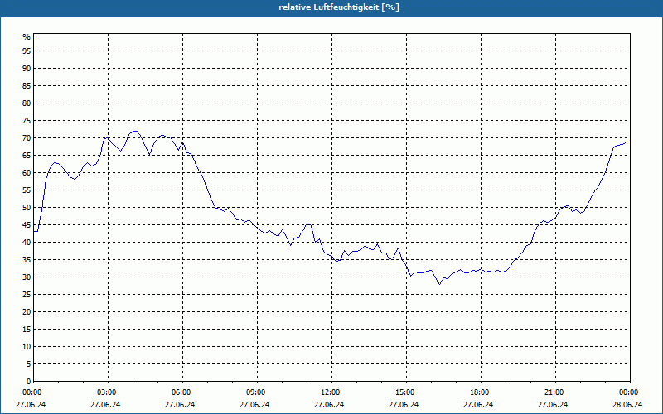Select the y-axis value '55'
663x414 pixels.
pos(27,190)
